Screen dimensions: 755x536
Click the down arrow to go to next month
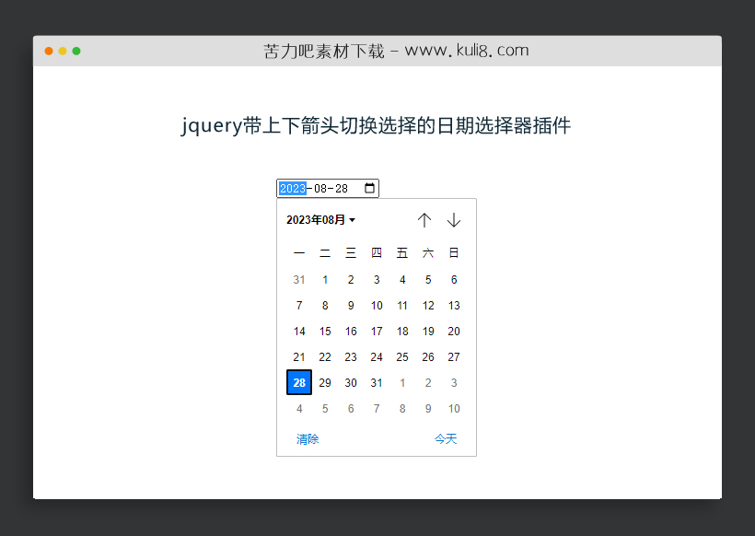(x=454, y=220)
